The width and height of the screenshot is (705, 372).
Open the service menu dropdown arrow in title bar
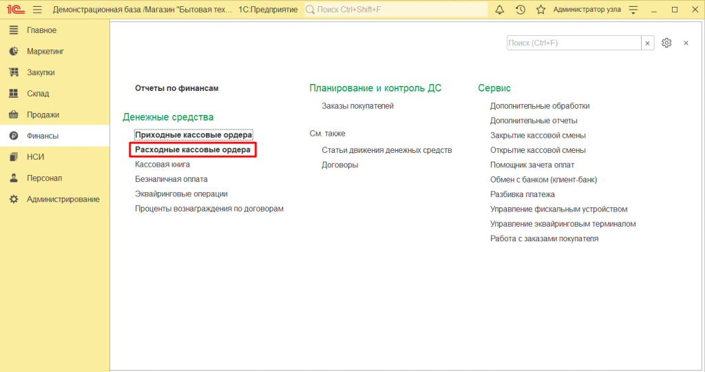pyautogui.click(x=633, y=10)
